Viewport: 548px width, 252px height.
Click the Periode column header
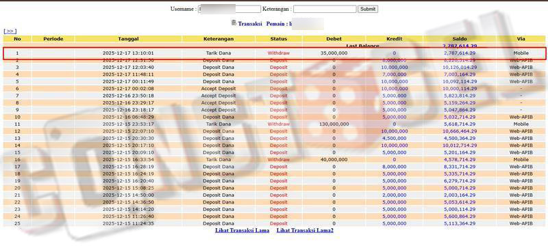click(x=53, y=39)
